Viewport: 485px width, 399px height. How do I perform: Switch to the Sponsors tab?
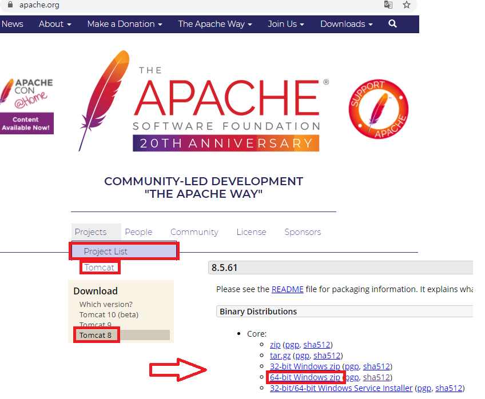(303, 232)
